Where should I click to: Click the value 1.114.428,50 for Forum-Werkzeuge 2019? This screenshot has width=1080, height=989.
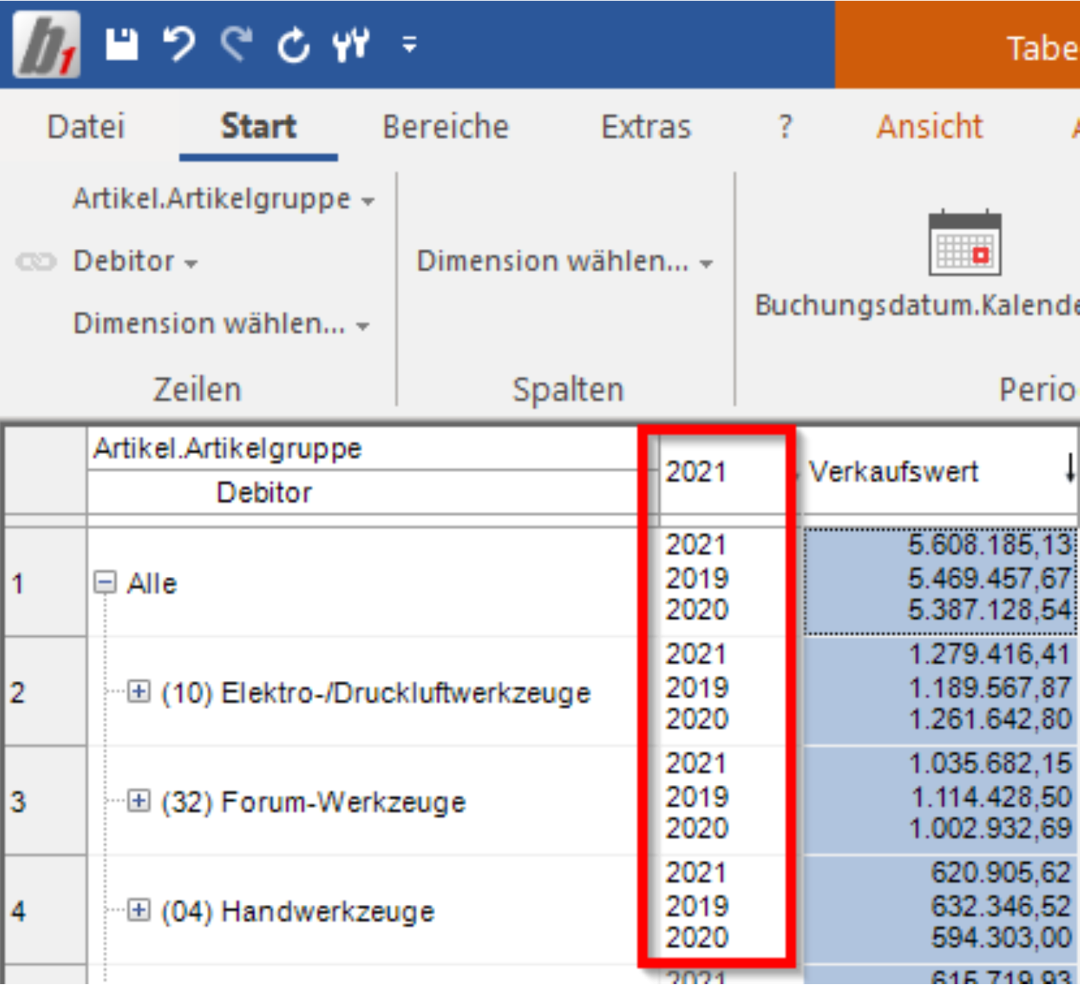(991, 797)
